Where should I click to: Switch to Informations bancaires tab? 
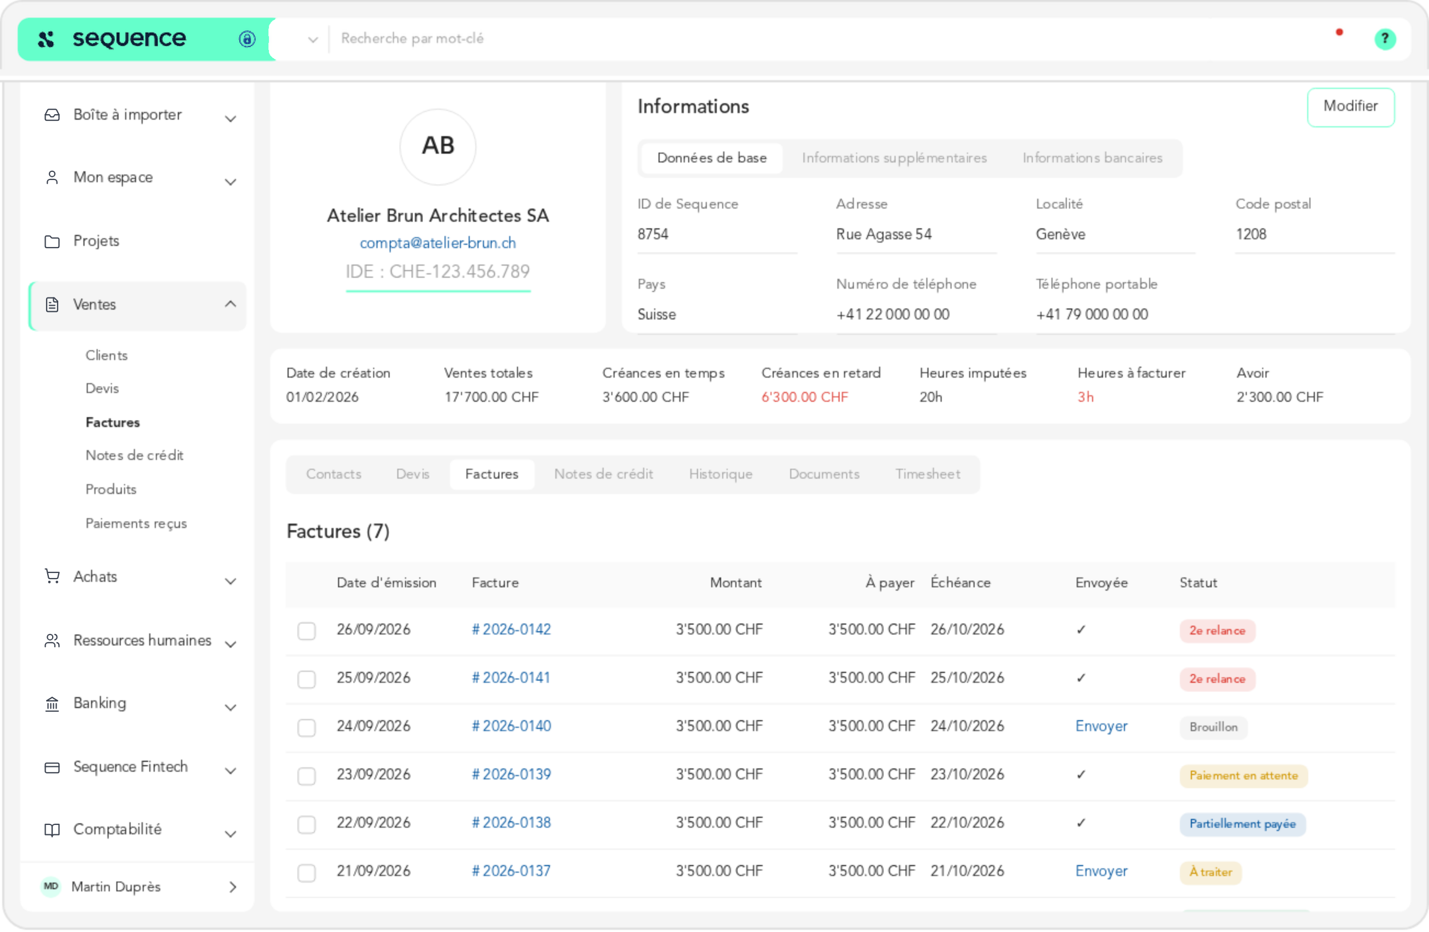tap(1092, 158)
